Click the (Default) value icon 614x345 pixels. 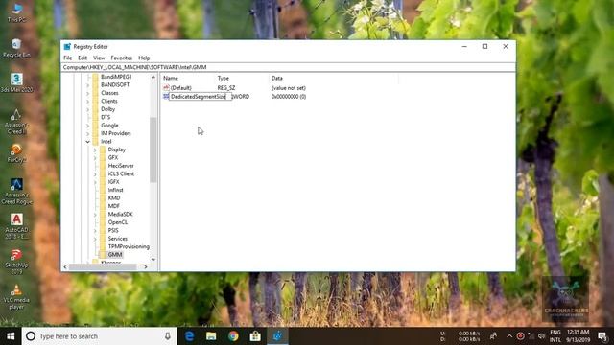pyautogui.click(x=166, y=87)
